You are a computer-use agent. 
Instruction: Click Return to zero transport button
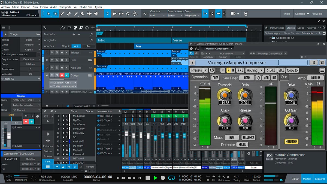pos(140,178)
